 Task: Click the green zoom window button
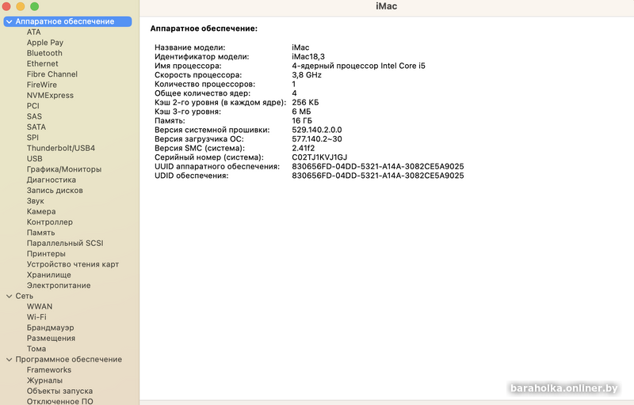click(35, 6)
